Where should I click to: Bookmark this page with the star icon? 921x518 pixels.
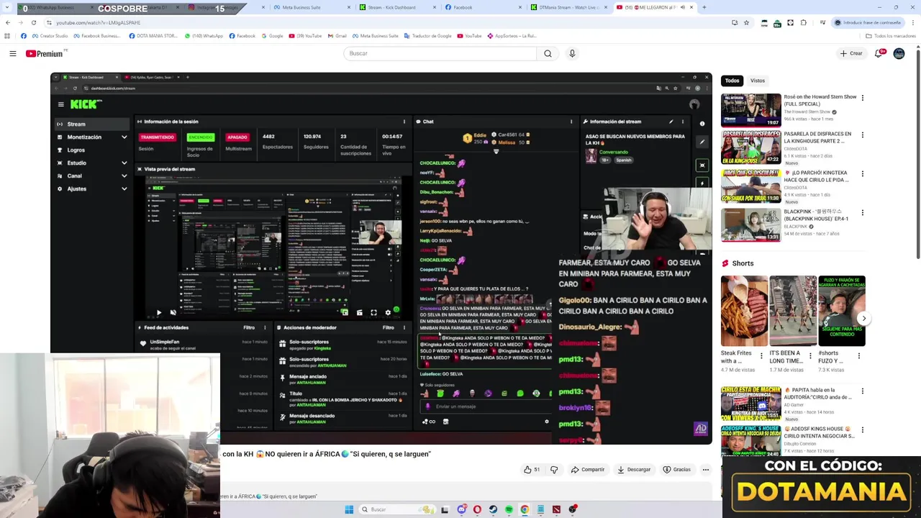[x=746, y=22]
